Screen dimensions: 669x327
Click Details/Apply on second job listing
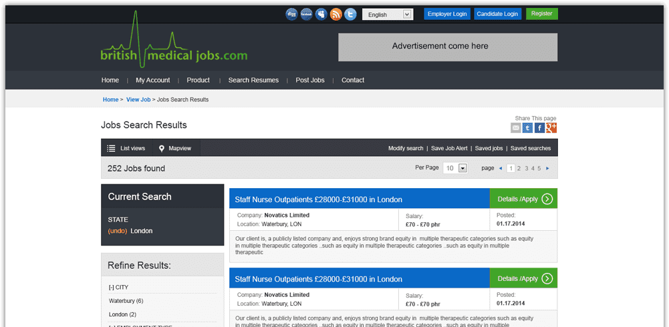coord(523,278)
